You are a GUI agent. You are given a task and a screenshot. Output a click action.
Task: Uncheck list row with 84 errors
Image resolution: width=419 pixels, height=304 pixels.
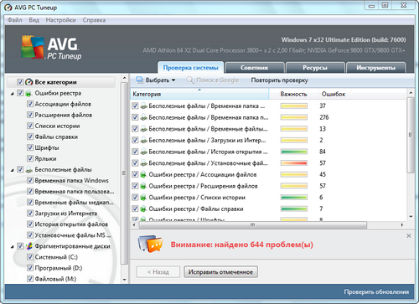tap(135, 152)
